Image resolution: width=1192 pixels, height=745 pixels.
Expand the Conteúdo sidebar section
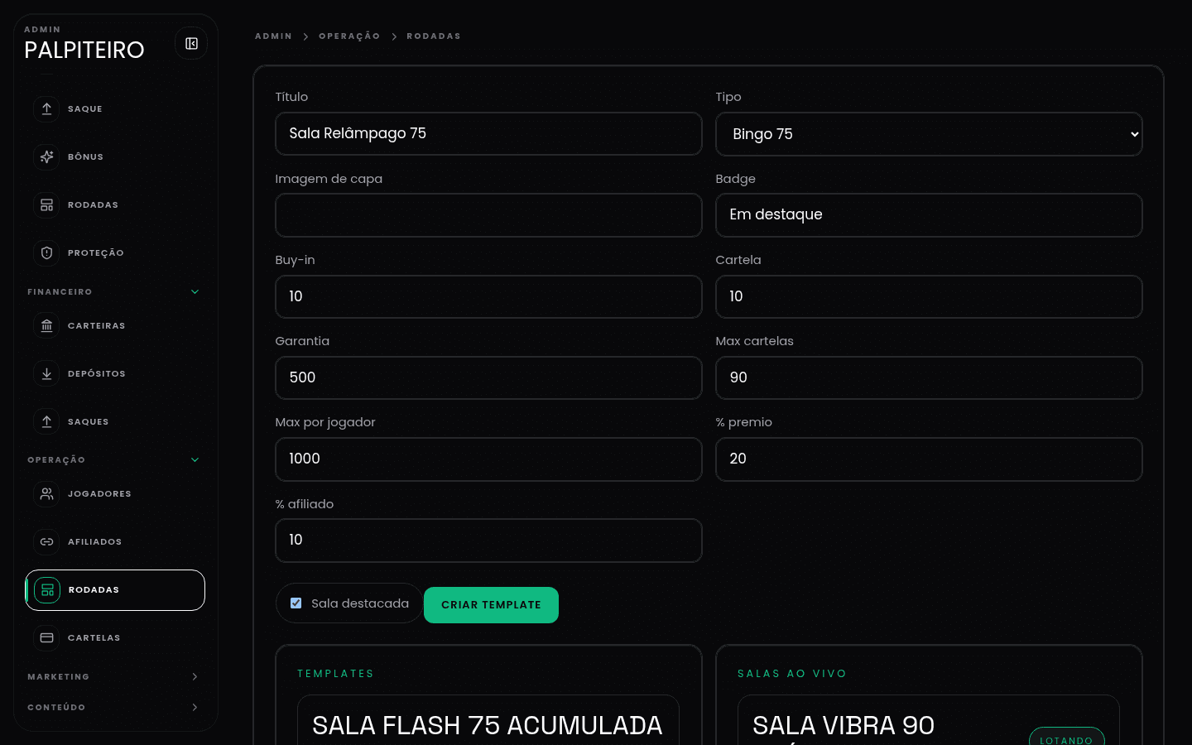[195, 708]
